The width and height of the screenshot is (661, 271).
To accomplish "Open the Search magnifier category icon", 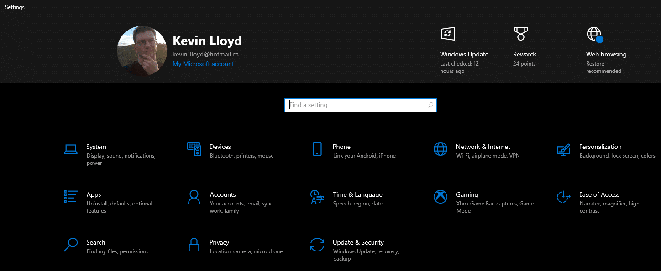I will tap(71, 245).
